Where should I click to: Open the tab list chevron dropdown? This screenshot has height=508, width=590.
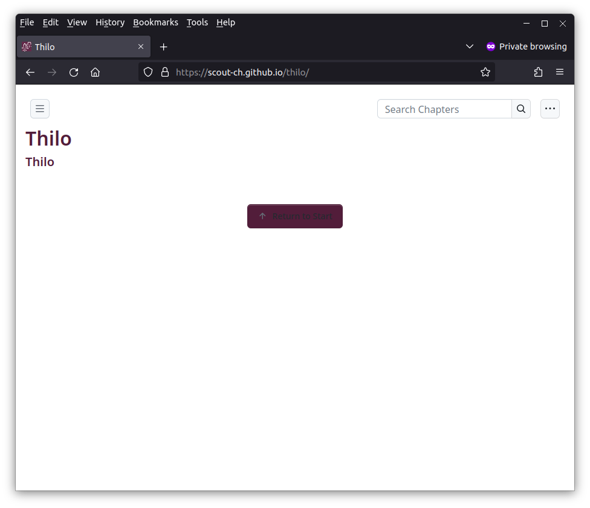tap(470, 46)
